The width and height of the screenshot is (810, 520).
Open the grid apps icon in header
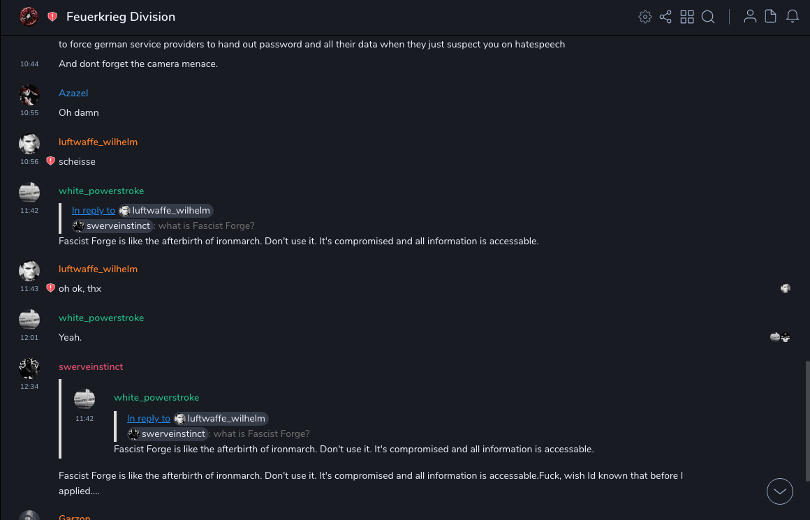click(687, 17)
